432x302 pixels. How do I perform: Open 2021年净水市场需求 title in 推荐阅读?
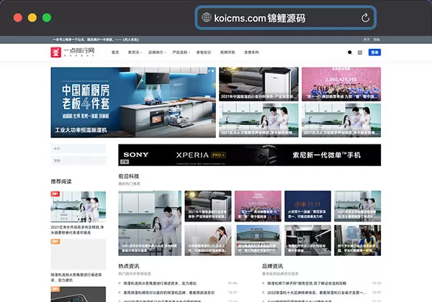pos(77,229)
